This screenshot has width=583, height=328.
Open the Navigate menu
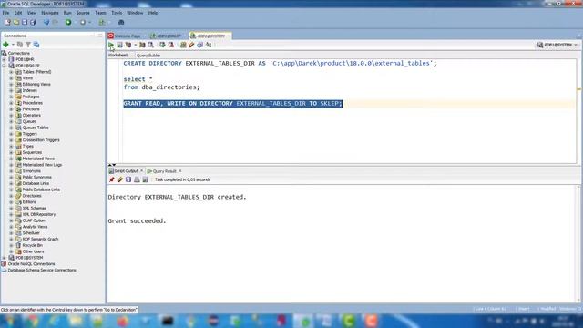coord(50,13)
